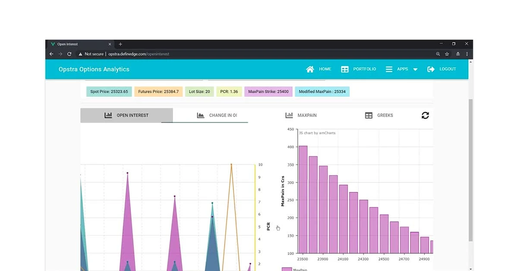Open Portfolio via table icon

[x=344, y=69]
